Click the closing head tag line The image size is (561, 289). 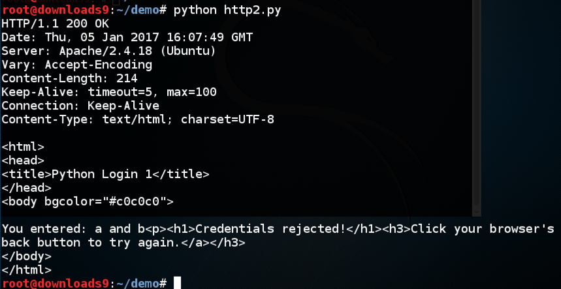[x=27, y=188]
